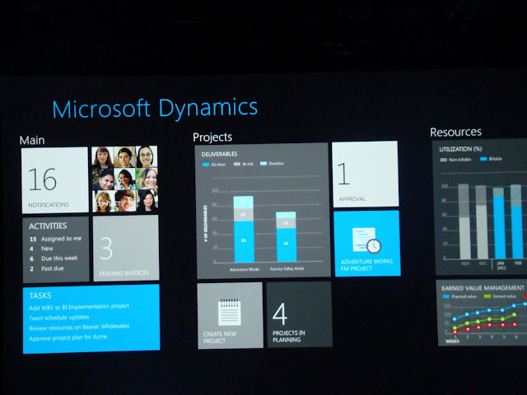Click the Service Valley Hotel stacked bar

coord(286,236)
